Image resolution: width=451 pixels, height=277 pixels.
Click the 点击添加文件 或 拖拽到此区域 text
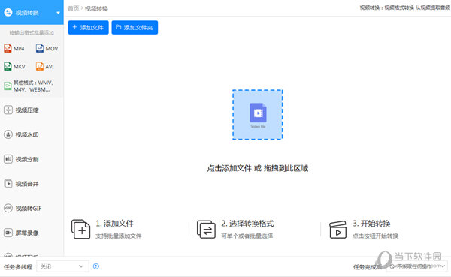(x=257, y=168)
